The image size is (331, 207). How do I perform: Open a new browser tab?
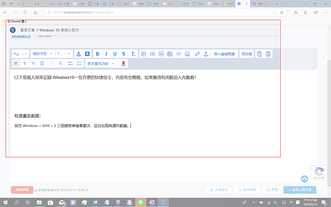(277, 4)
